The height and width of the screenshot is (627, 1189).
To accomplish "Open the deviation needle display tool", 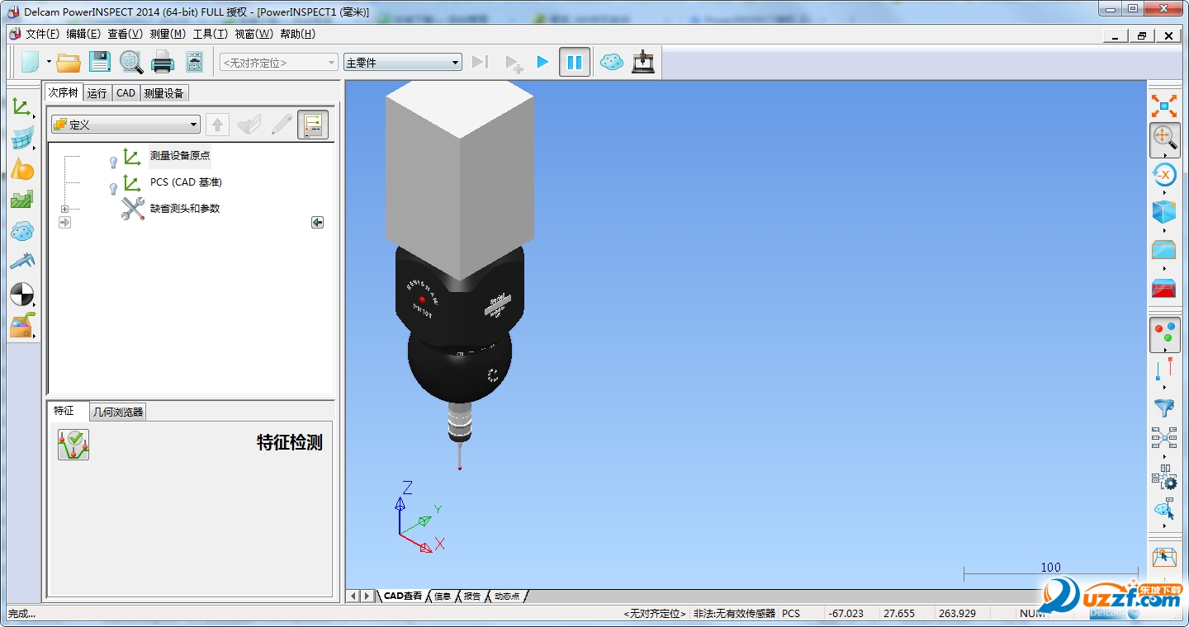I will 1164,368.
